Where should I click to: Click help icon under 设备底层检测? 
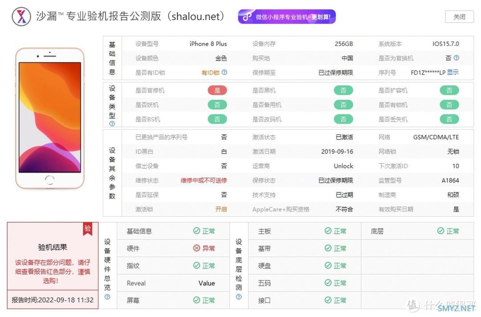239,297
